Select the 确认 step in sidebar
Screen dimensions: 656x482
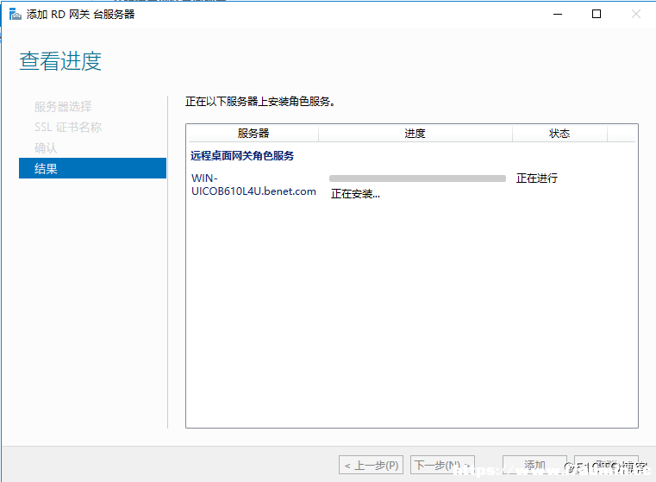click(46, 147)
